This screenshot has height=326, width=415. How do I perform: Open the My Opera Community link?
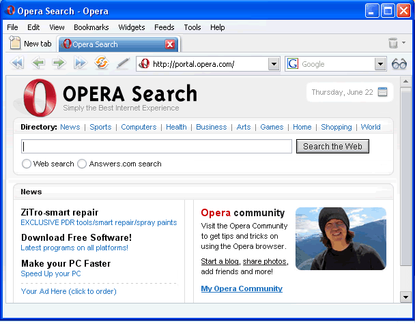(x=242, y=288)
